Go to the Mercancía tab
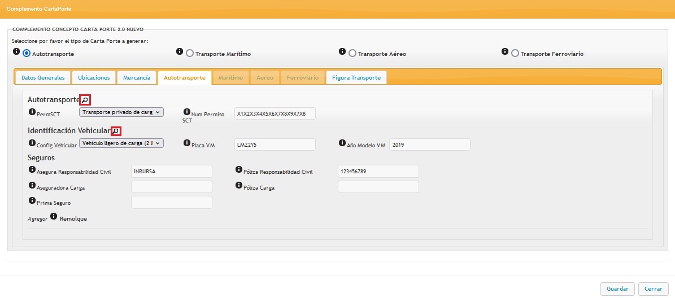Viewport: 675px width, 298px height. [137, 77]
